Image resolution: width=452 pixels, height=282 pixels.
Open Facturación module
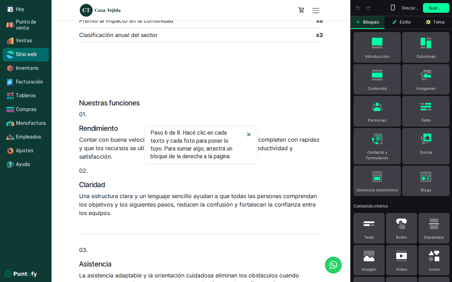[26, 82]
